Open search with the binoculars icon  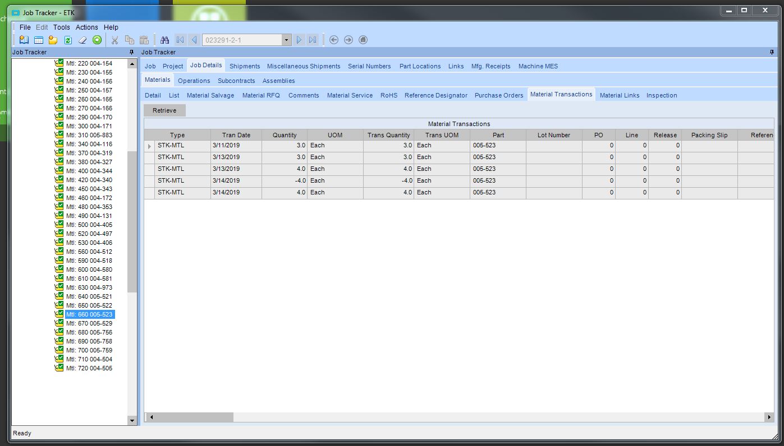point(164,40)
